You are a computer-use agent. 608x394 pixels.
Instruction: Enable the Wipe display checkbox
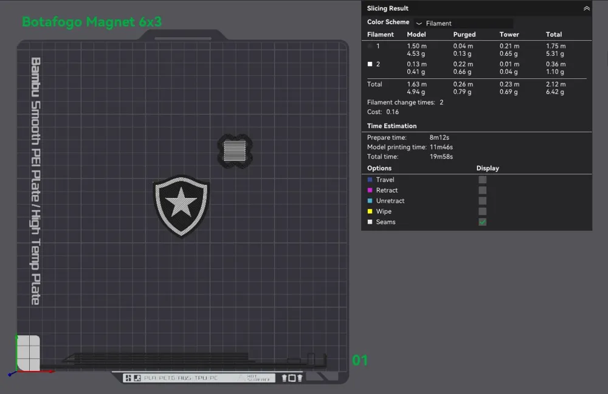[x=482, y=211]
